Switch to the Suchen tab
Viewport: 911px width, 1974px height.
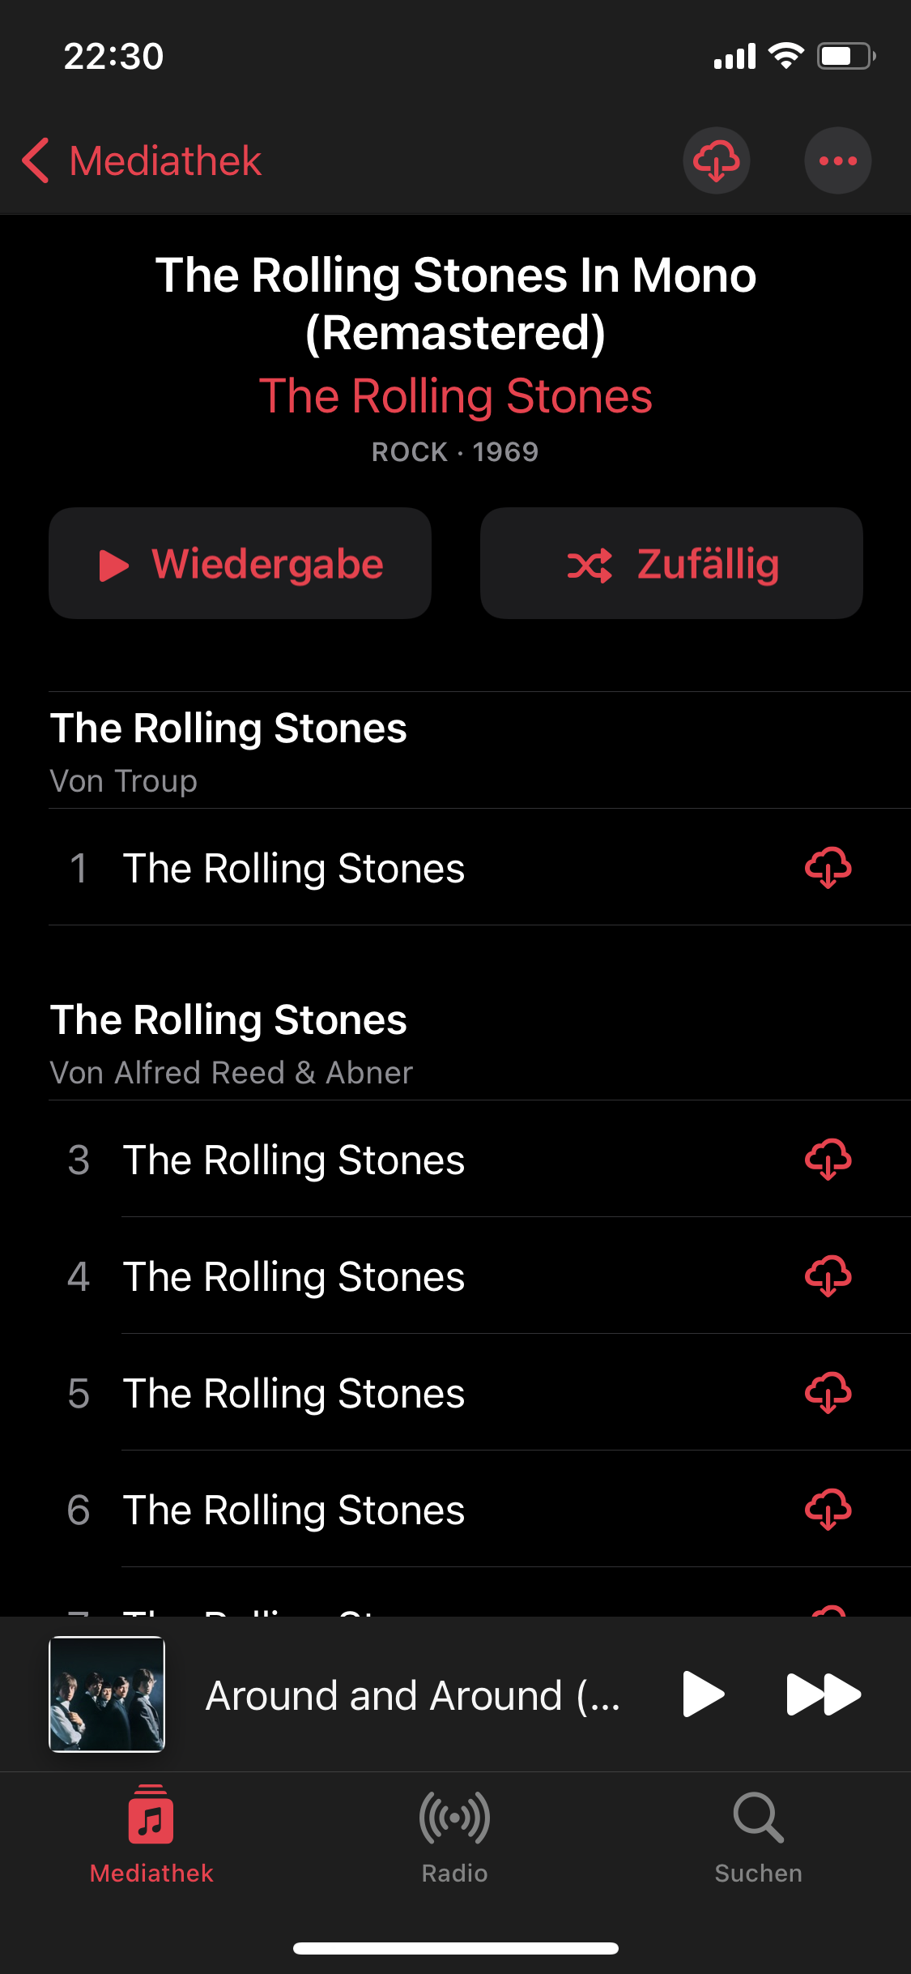758,1835
